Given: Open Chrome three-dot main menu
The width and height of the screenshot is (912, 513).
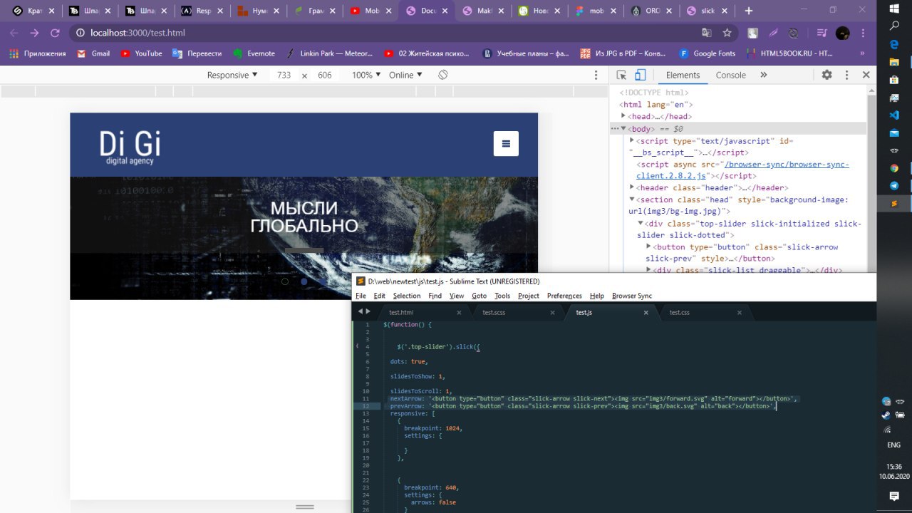Looking at the screenshot, I should (x=864, y=33).
